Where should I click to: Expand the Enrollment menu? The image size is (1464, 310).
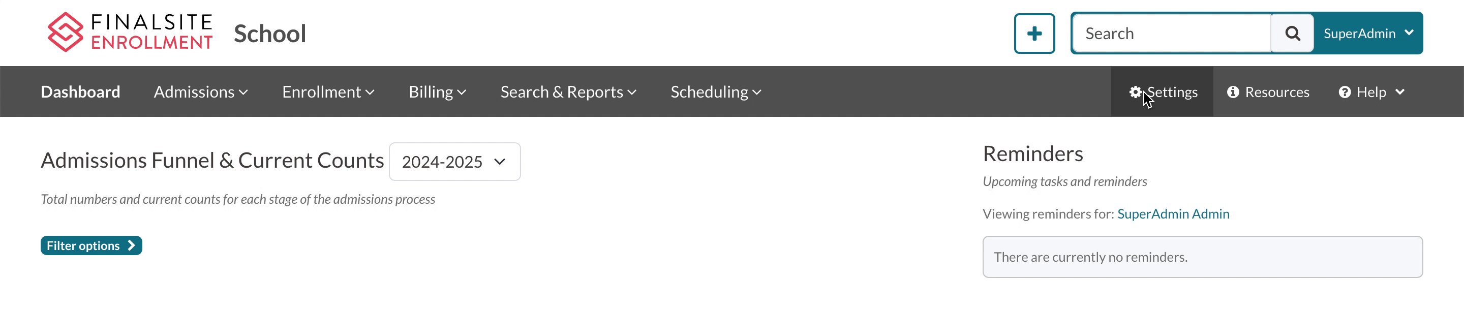tap(328, 92)
